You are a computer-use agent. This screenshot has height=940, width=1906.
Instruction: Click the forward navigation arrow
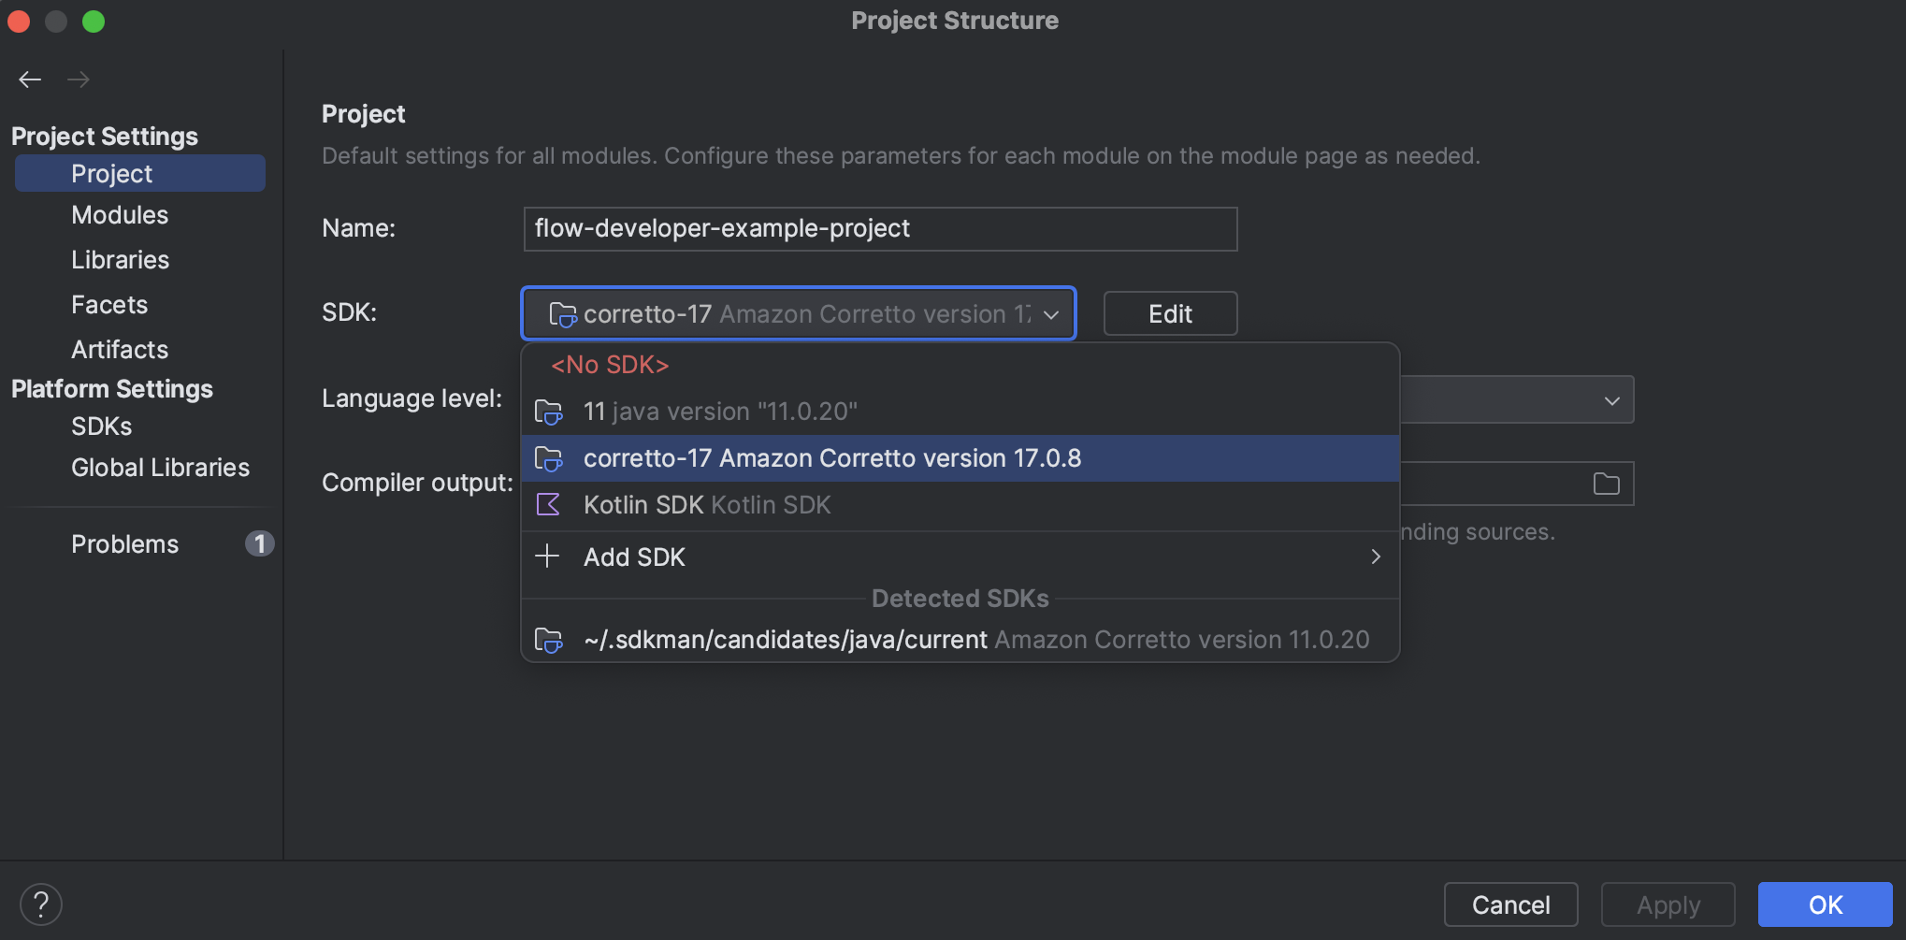pos(79,80)
